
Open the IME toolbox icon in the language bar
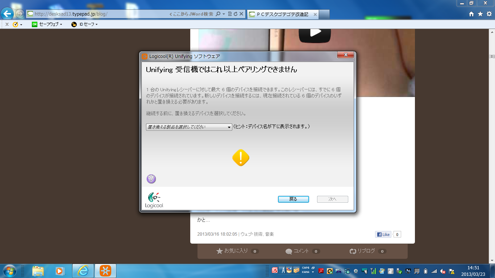[296, 270]
